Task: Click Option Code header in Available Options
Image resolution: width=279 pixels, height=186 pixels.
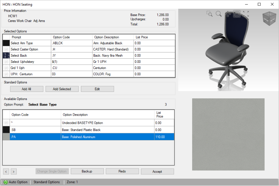Action: pos(36,115)
